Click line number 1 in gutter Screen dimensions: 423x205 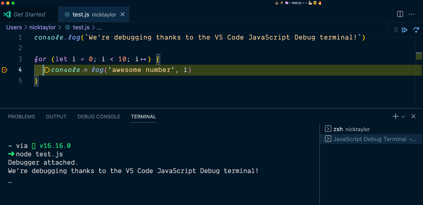click(20, 37)
